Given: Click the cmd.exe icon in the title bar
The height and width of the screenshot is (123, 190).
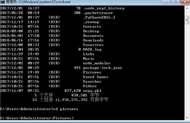Looking at the screenshot, I should pyautogui.click(x=3, y=2).
